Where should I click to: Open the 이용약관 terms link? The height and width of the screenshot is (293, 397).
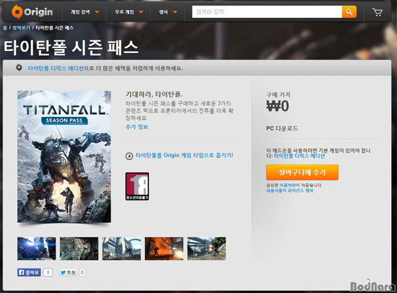click(x=288, y=185)
